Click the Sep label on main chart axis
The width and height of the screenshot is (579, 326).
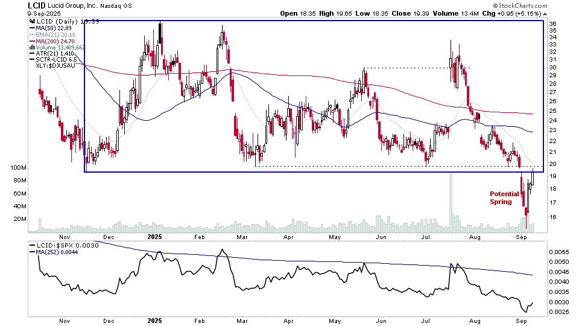click(x=521, y=237)
